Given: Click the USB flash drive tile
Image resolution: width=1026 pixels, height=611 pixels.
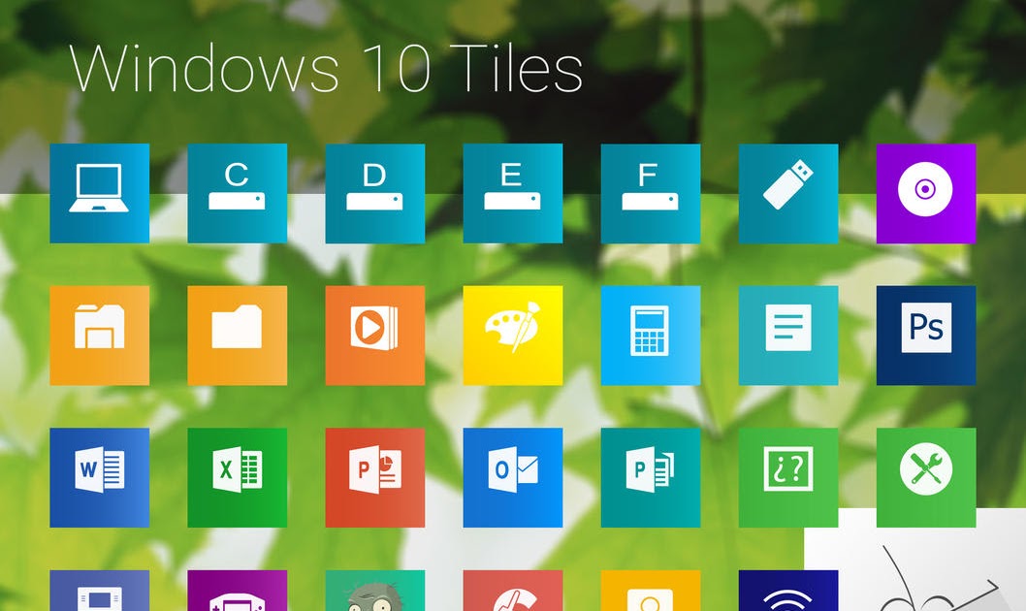Looking at the screenshot, I should (788, 193).
